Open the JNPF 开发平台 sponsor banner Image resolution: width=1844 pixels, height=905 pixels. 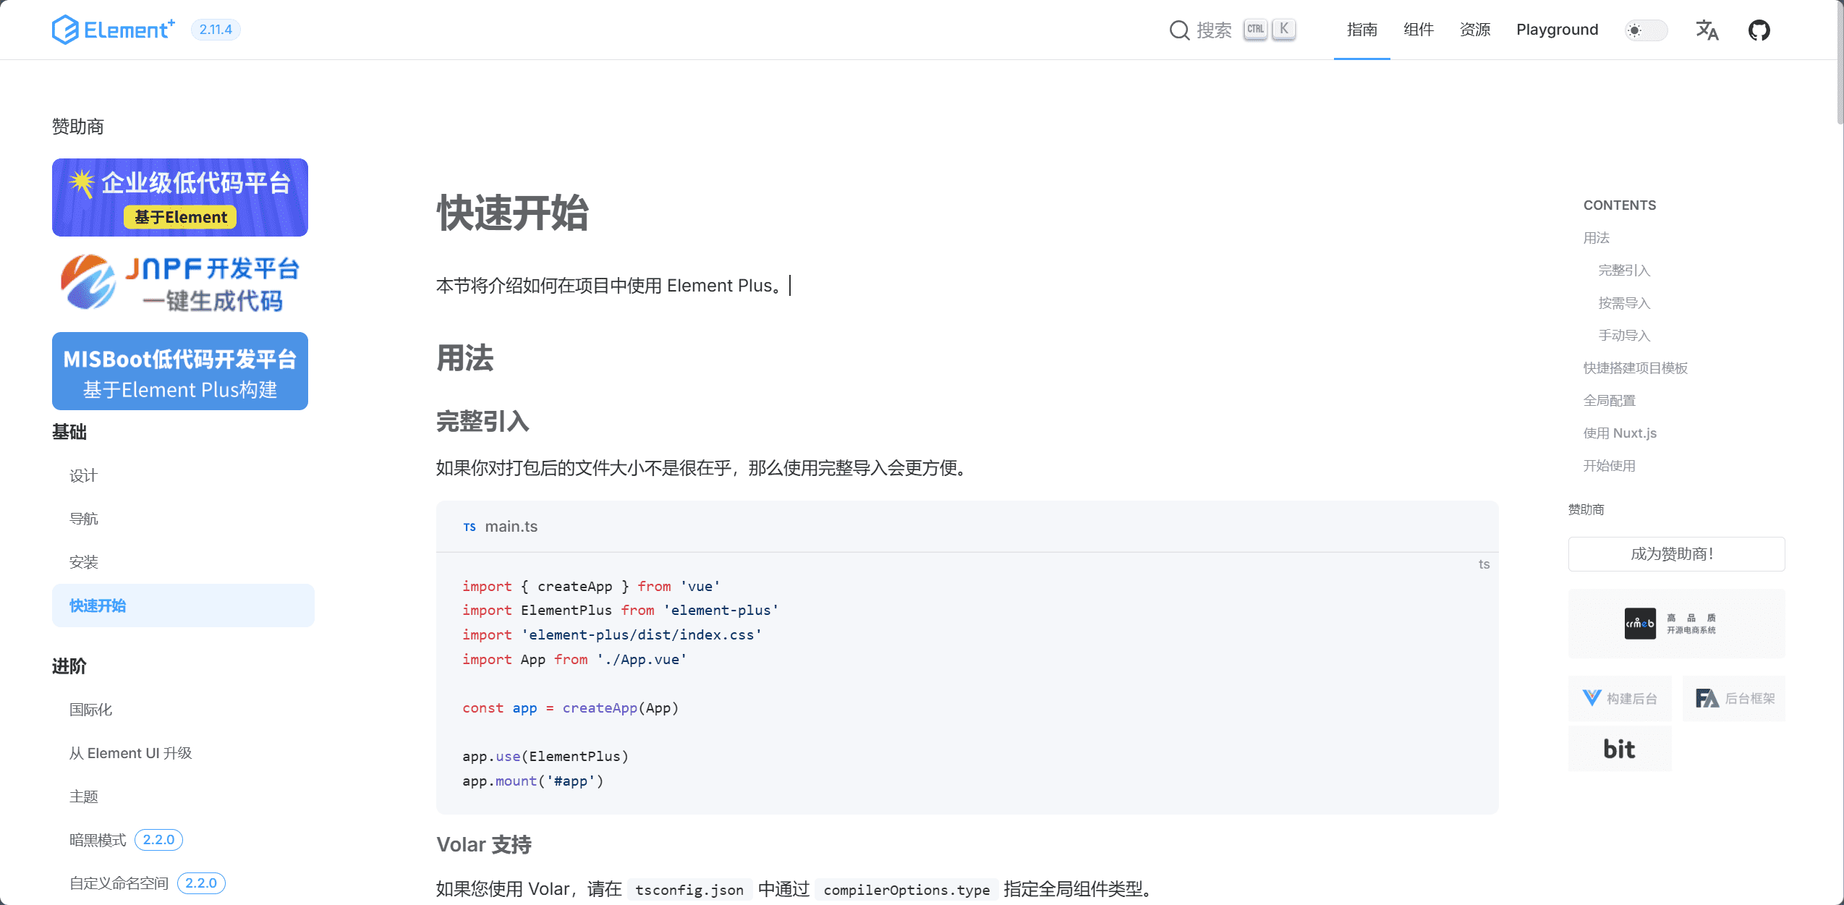(x=180, y=284)
